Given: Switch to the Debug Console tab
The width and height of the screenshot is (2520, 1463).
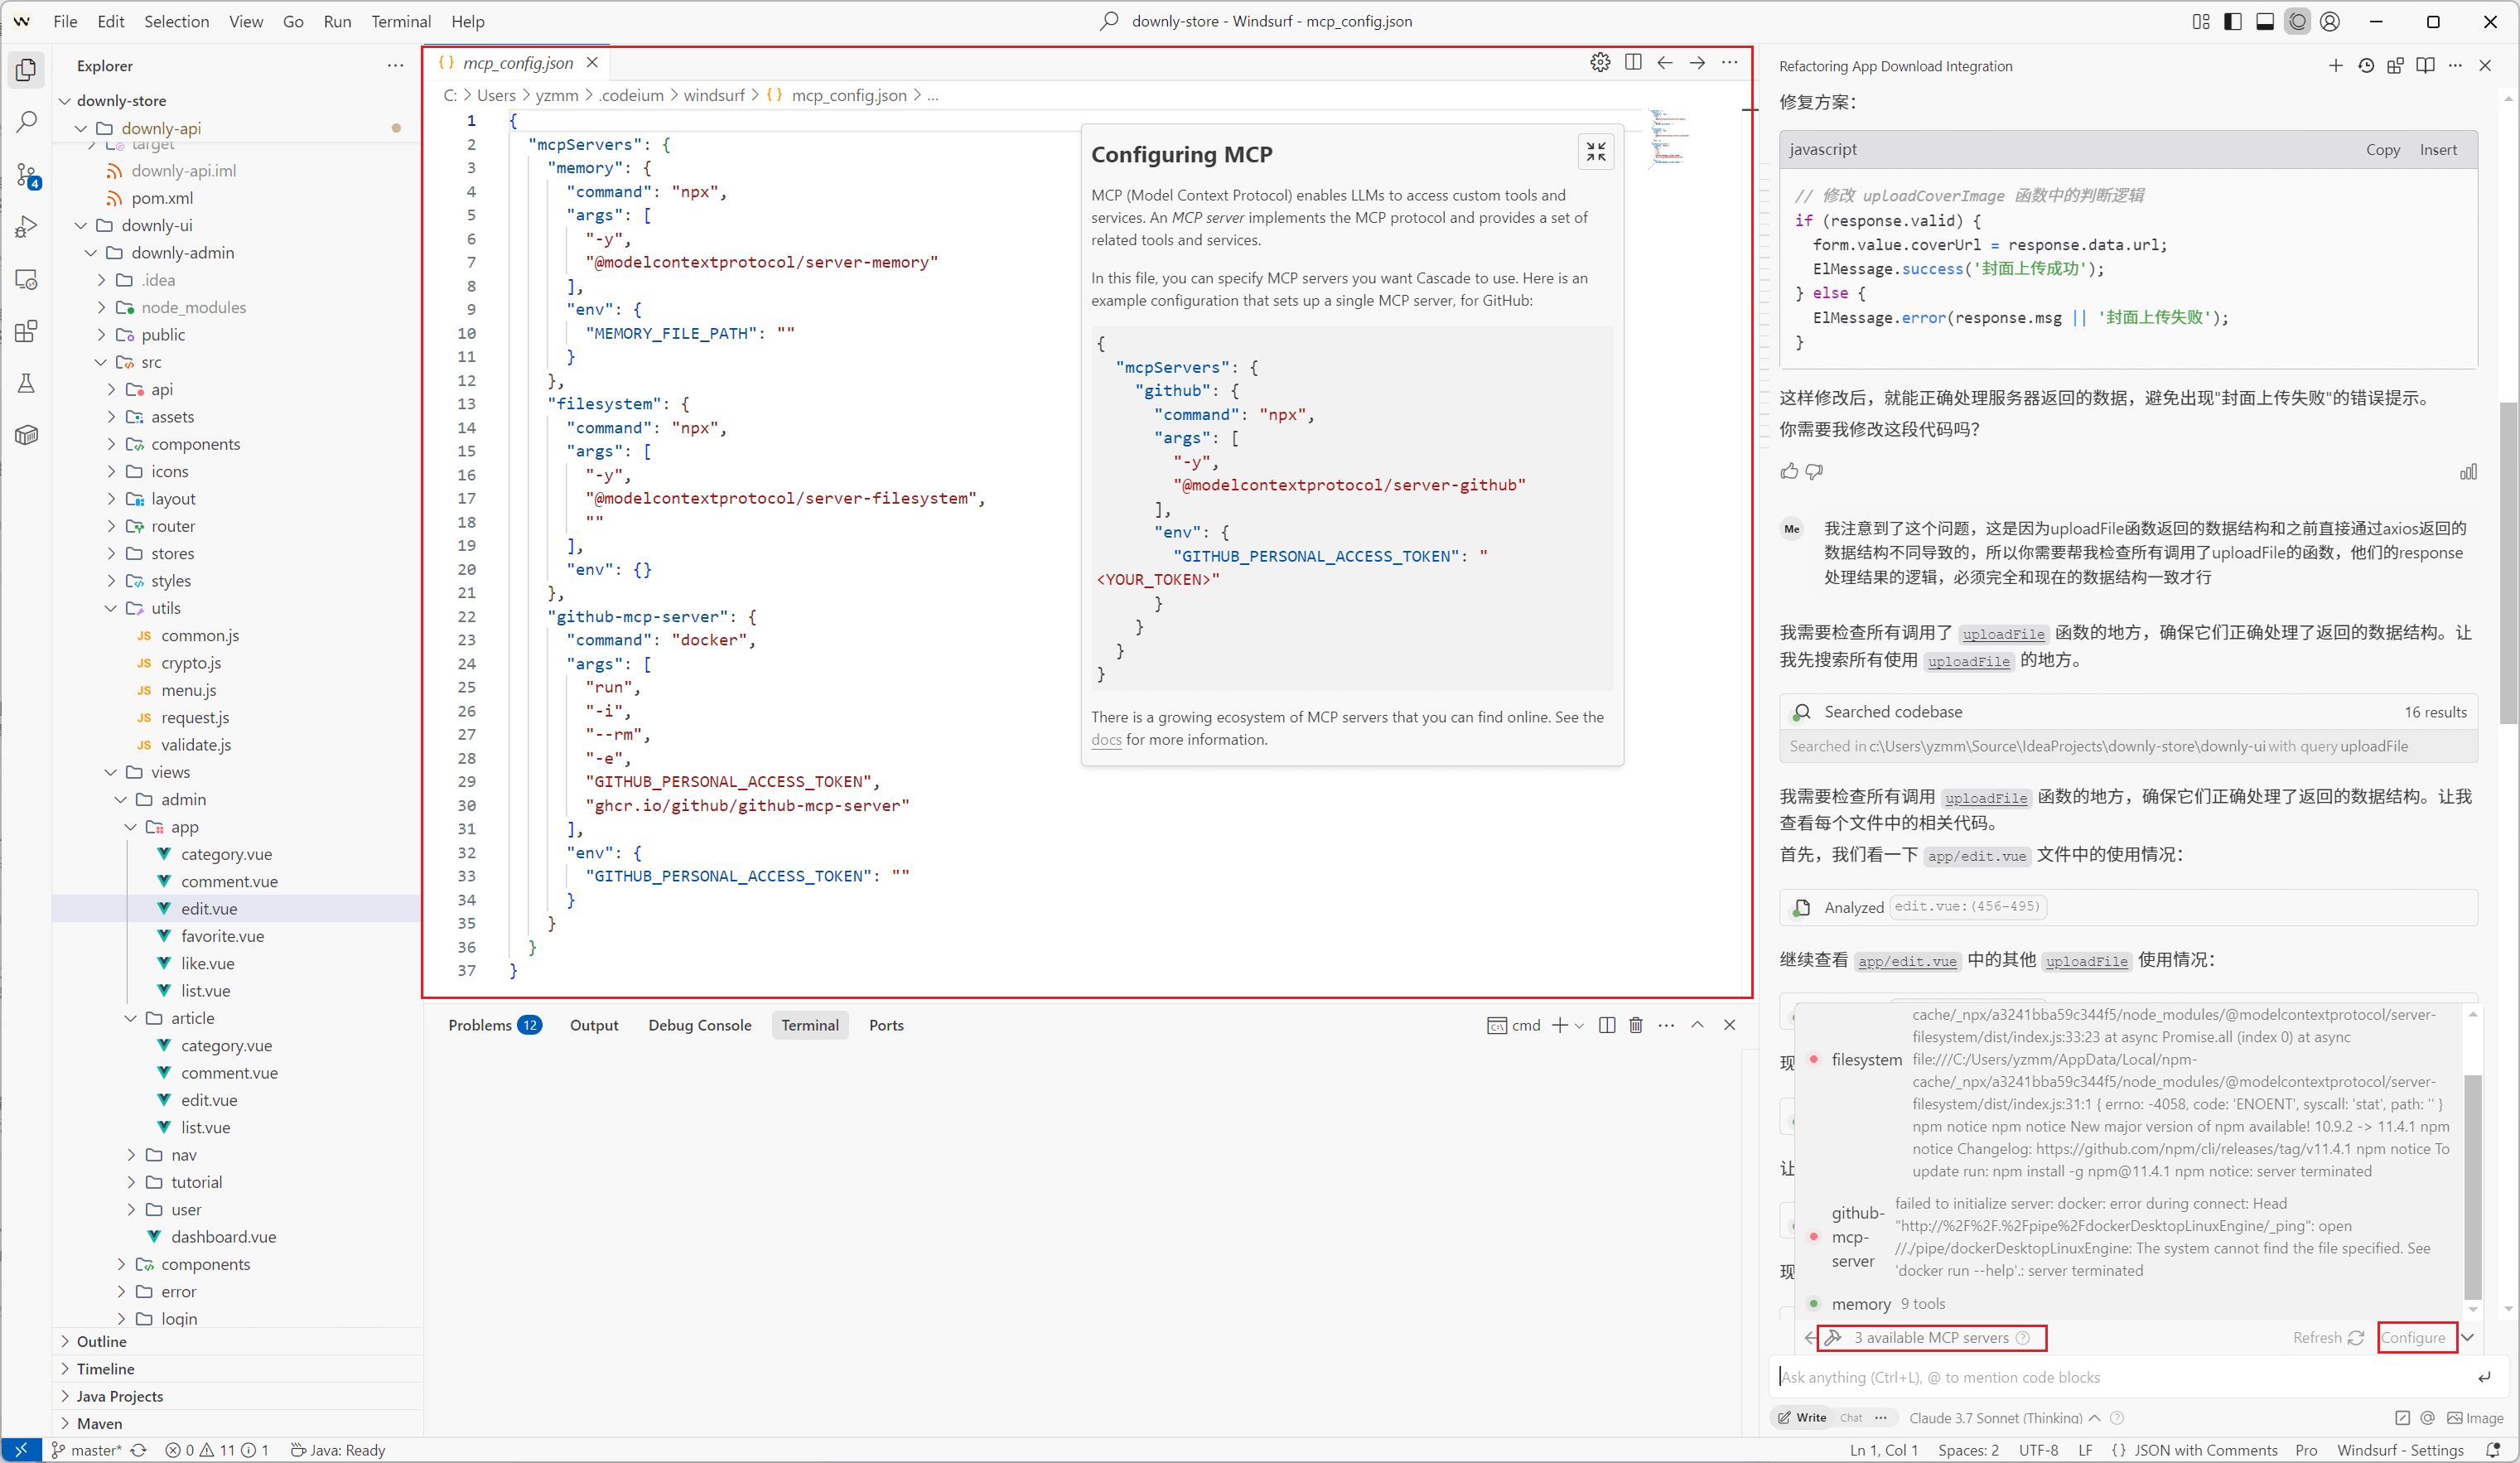Looking at the screenshot, I should coord(699,1025).
